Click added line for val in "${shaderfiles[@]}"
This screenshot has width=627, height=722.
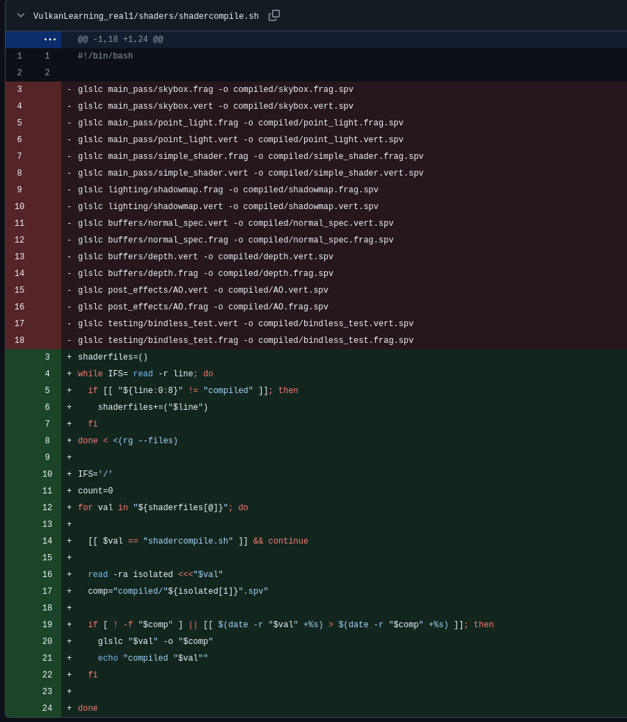coord(163,507)
